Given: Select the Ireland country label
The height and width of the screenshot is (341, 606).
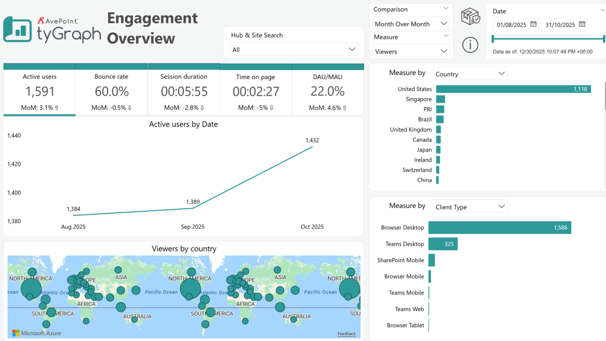Looking at the screenshot, I should click(x=423, y=159).
